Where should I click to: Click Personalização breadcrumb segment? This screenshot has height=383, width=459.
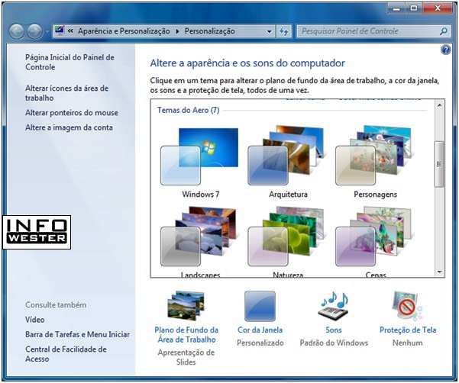coord(209,31)
